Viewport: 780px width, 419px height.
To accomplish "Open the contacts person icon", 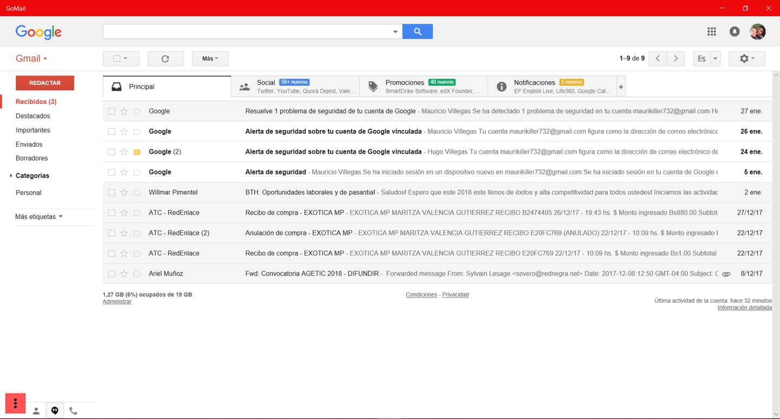I will point(36,411).
